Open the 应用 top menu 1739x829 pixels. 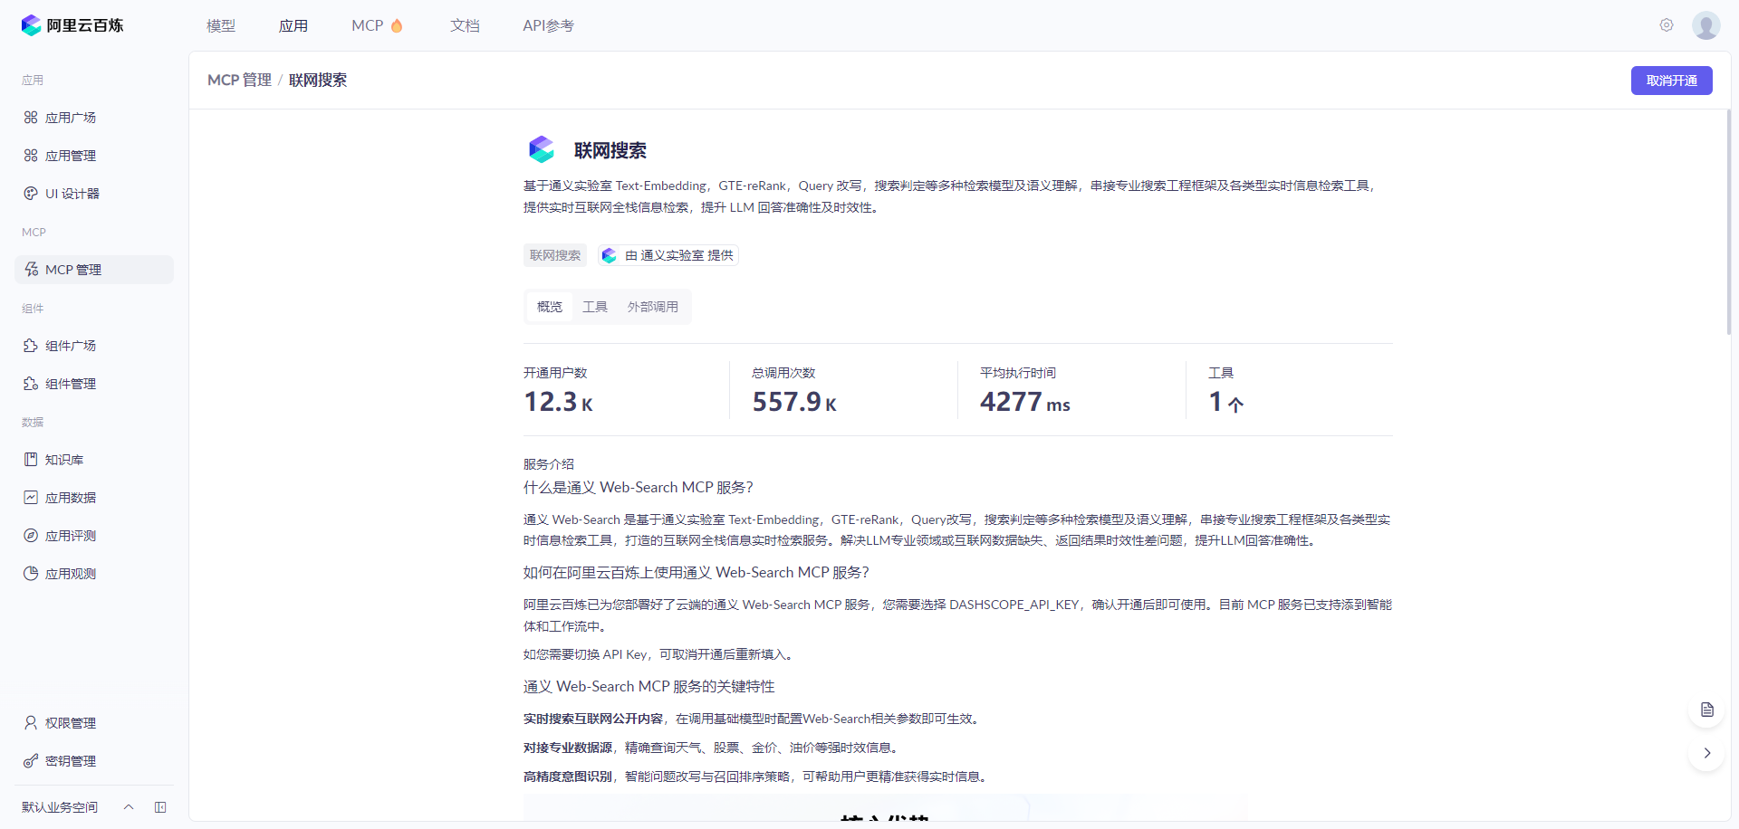(293, 25)
